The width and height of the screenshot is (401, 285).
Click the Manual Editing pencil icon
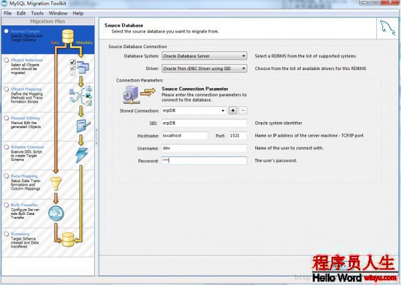tap(84, 125)
